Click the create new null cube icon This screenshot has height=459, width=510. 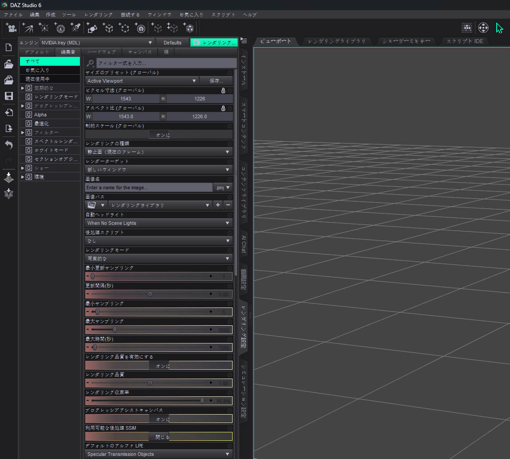[x=108, y=28]
